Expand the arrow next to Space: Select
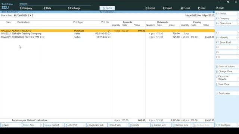Screen dimensions: 239x134 pyautogui.click(x=63, y=125)
